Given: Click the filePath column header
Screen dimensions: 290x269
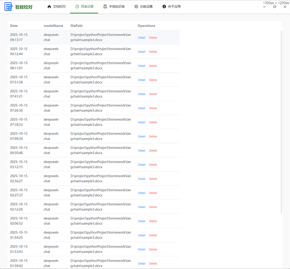Looking at the screenshot, I should [77, 26].
